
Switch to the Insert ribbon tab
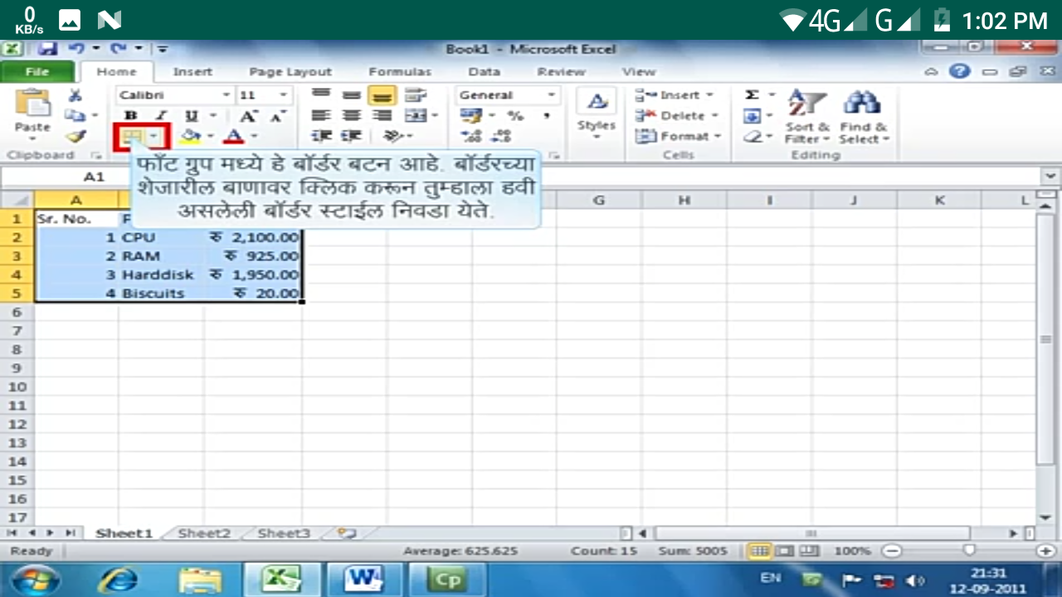click(x=192, y=72)
